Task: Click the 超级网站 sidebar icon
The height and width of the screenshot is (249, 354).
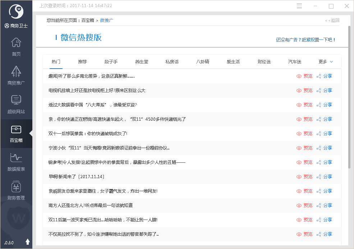Action: [16, 103]
